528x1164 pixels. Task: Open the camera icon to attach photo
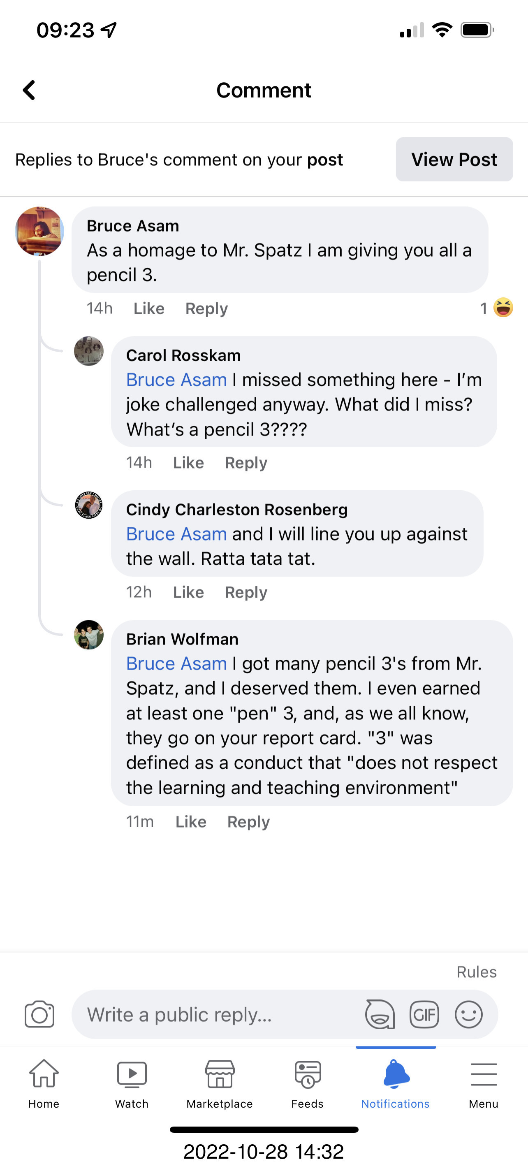39,1014
